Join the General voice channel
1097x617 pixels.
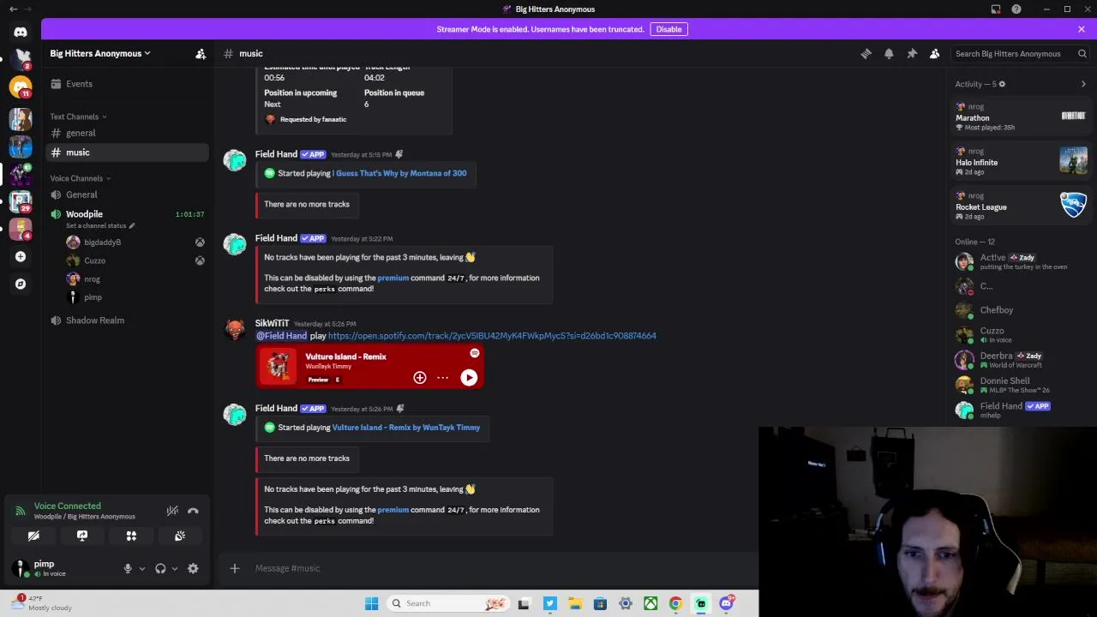(127, 195)
